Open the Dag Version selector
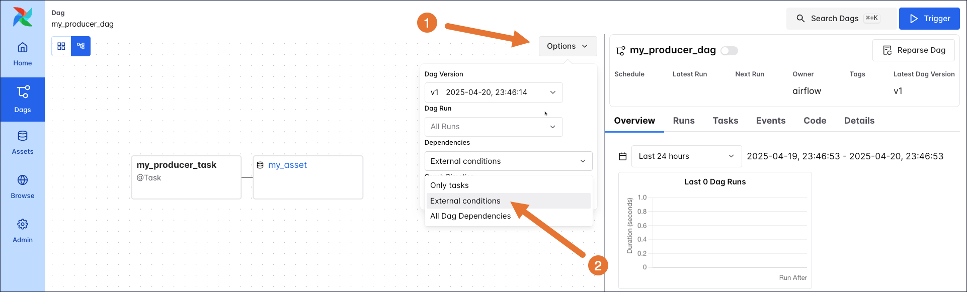Screen dimensions: 967x292 tap(493, 92)
